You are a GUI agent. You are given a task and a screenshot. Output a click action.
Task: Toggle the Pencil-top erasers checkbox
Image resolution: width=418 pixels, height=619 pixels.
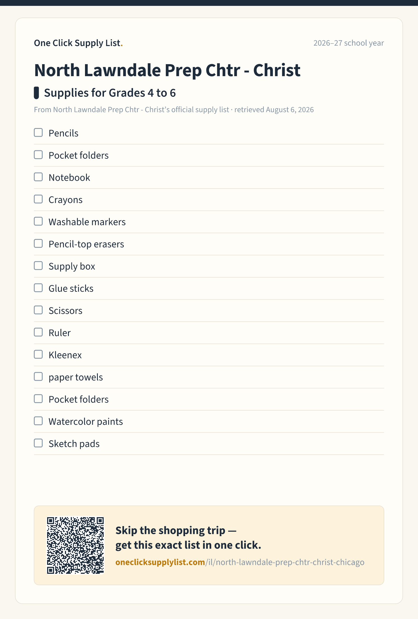tap(38, 244)
